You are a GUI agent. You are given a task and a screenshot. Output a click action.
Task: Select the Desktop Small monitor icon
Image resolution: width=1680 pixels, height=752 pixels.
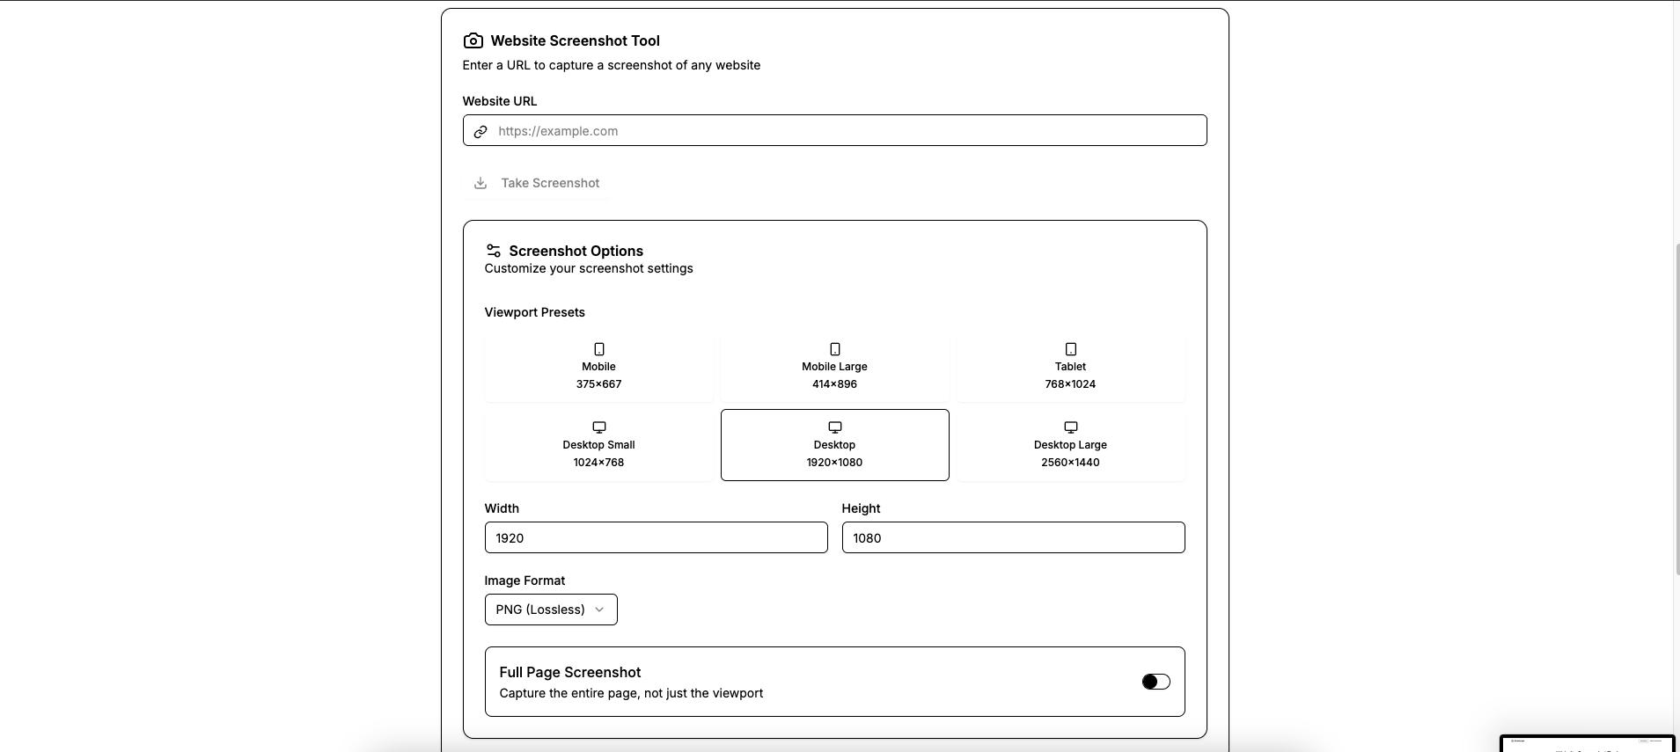tap(599, 427)
